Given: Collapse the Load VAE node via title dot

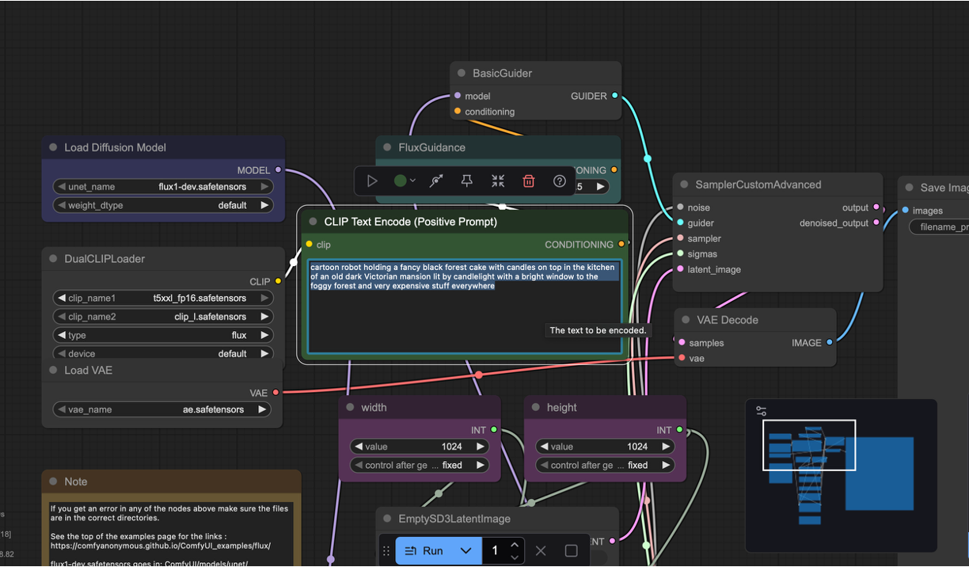Looking at the screenshot, I should point(53,370).
